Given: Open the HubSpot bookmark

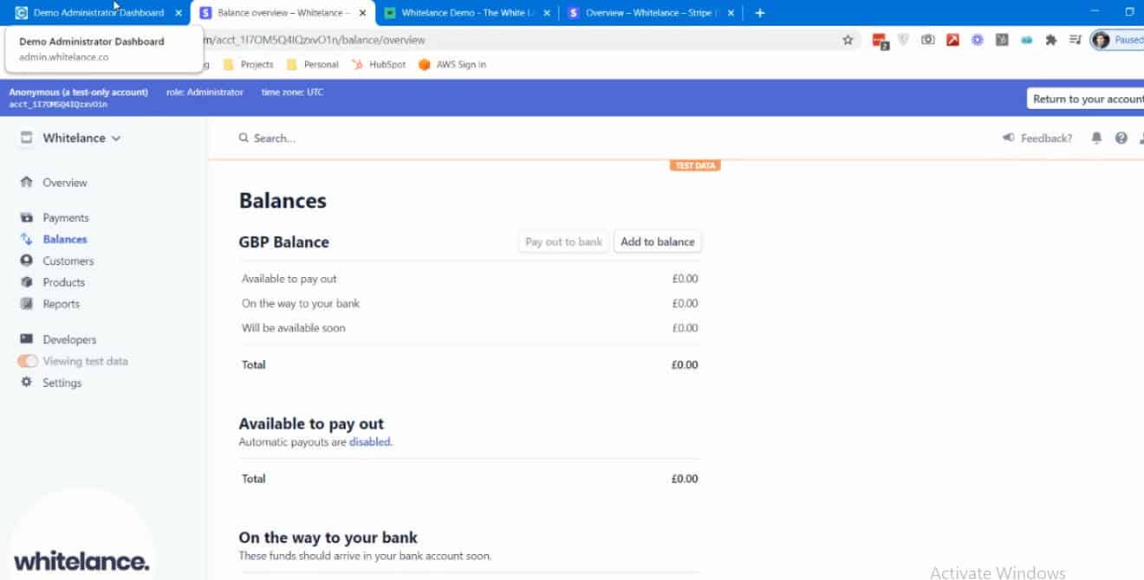Looking at the screenshot, I should point(379,65).
